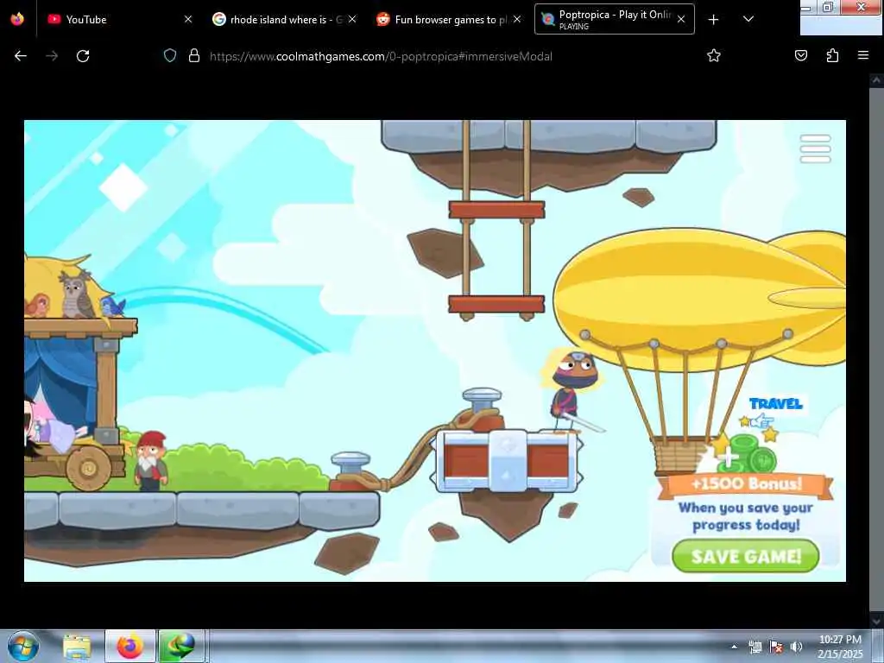Click the coolmathgames URL address bar
This screenshot has height=663, width=884.
tap(381, 56)
